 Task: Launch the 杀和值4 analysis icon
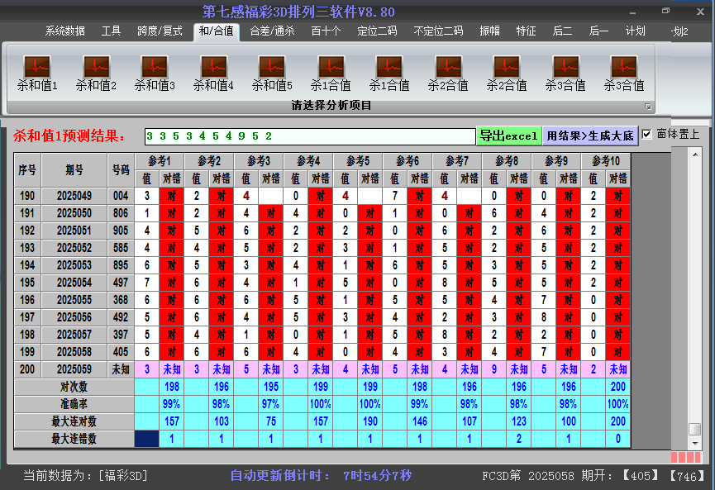tap(213, 73)
